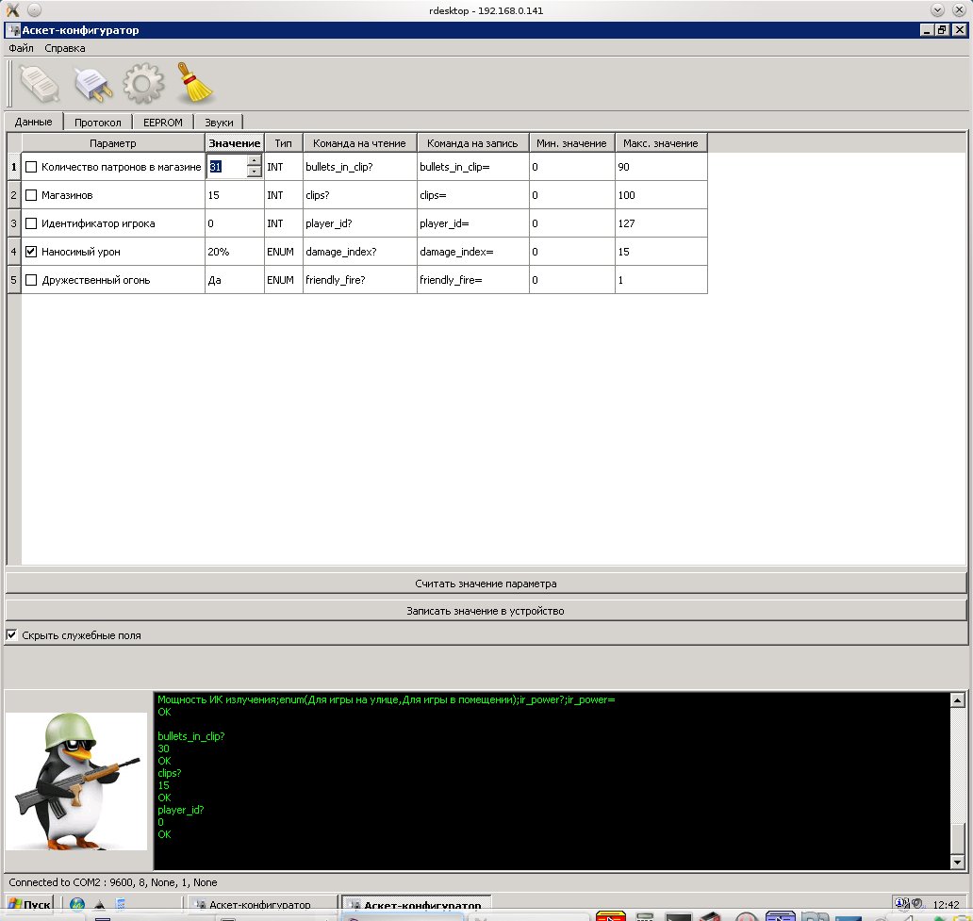Click the Аскет-конфигуратор title bar icon
Screen dimensions: 973x921
tap(13, 30)
